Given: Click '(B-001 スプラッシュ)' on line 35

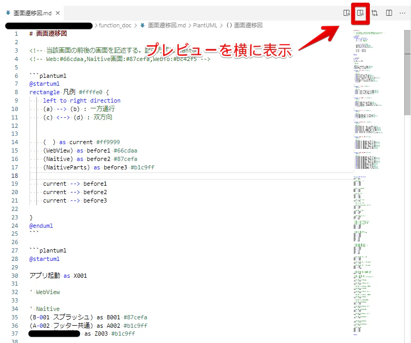Looking at the screenshot, I should point(62,317).
